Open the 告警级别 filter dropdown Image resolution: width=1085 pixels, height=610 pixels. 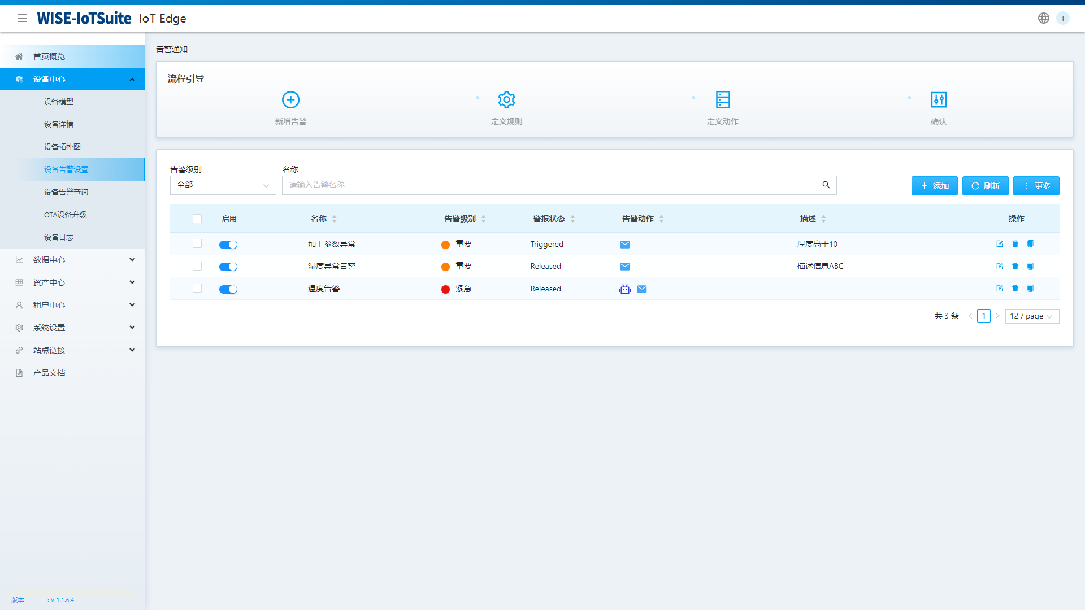[x=223, y=185]
